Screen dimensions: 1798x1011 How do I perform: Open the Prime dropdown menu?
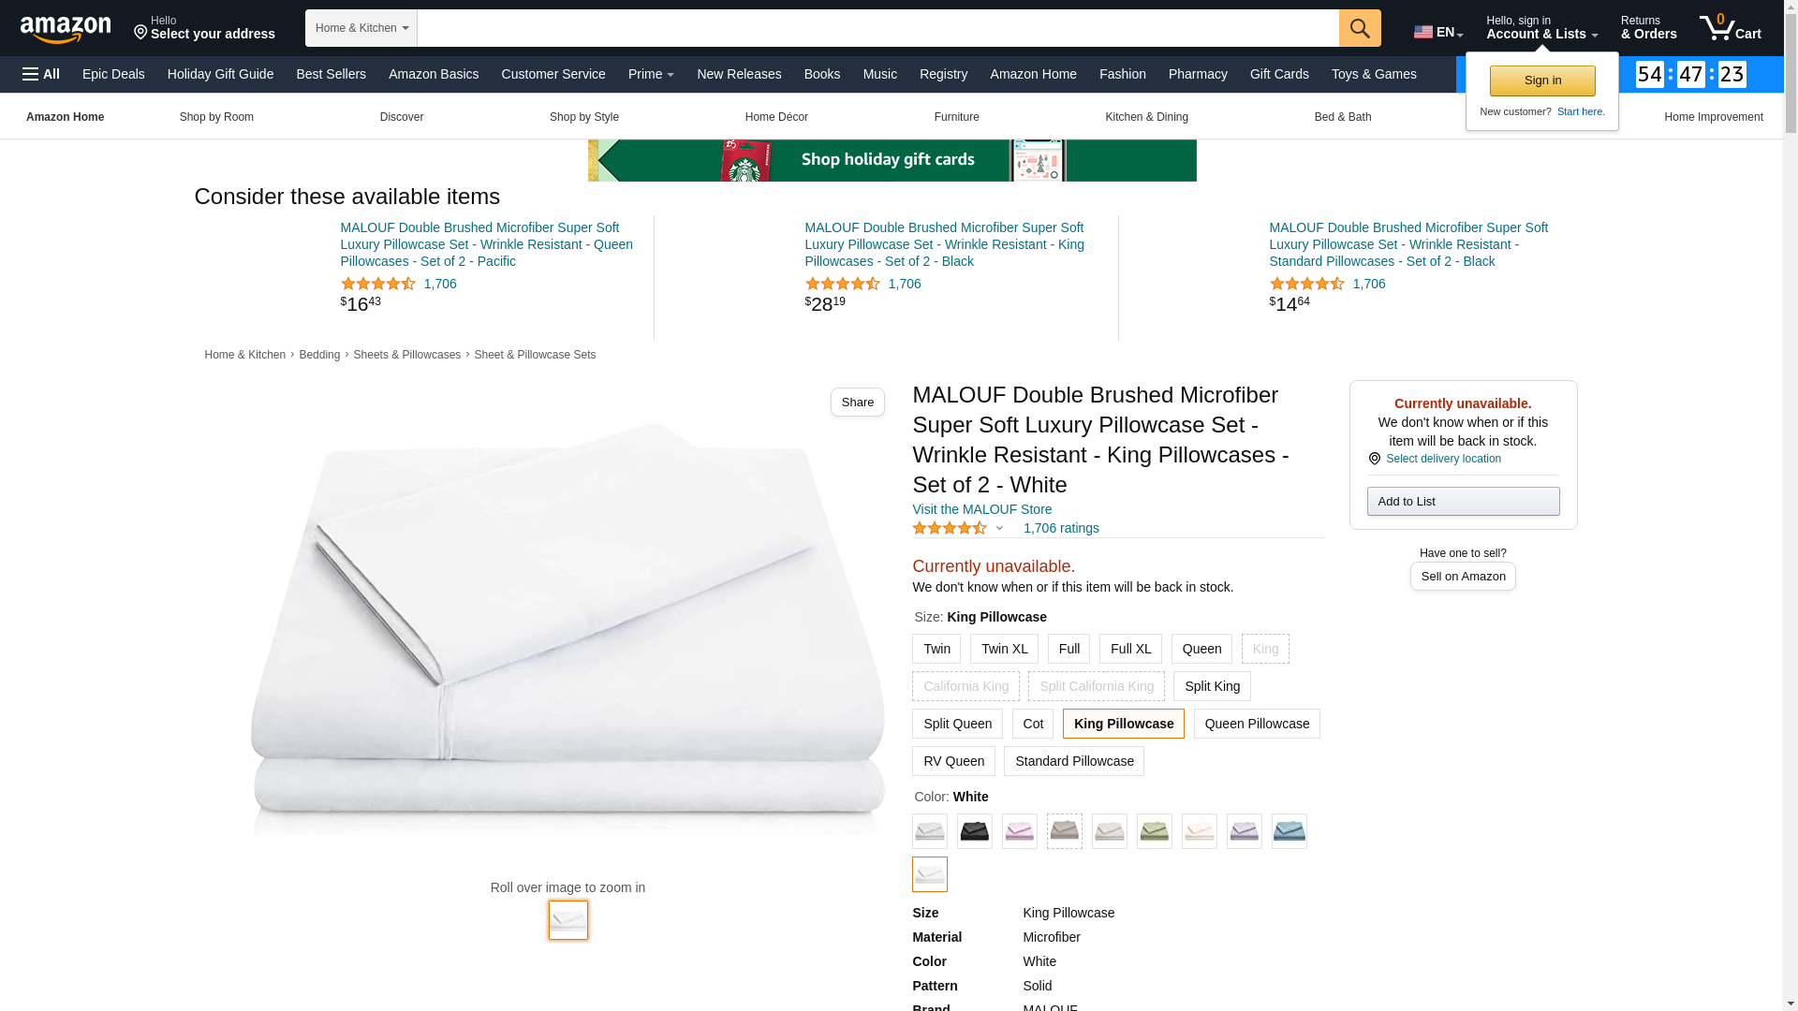click(651, 74)
